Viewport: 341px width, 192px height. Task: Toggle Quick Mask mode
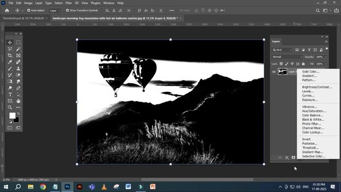pos(10,128)
